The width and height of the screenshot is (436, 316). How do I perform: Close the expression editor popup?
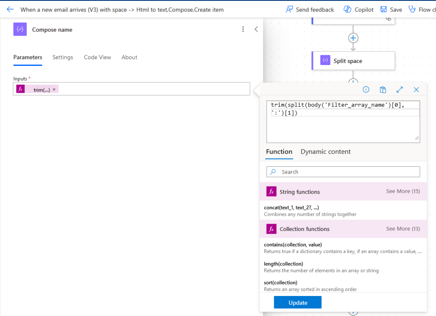(416, 89)
